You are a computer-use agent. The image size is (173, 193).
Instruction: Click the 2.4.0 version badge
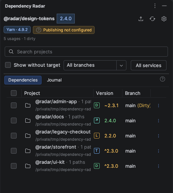pos(66,19)
